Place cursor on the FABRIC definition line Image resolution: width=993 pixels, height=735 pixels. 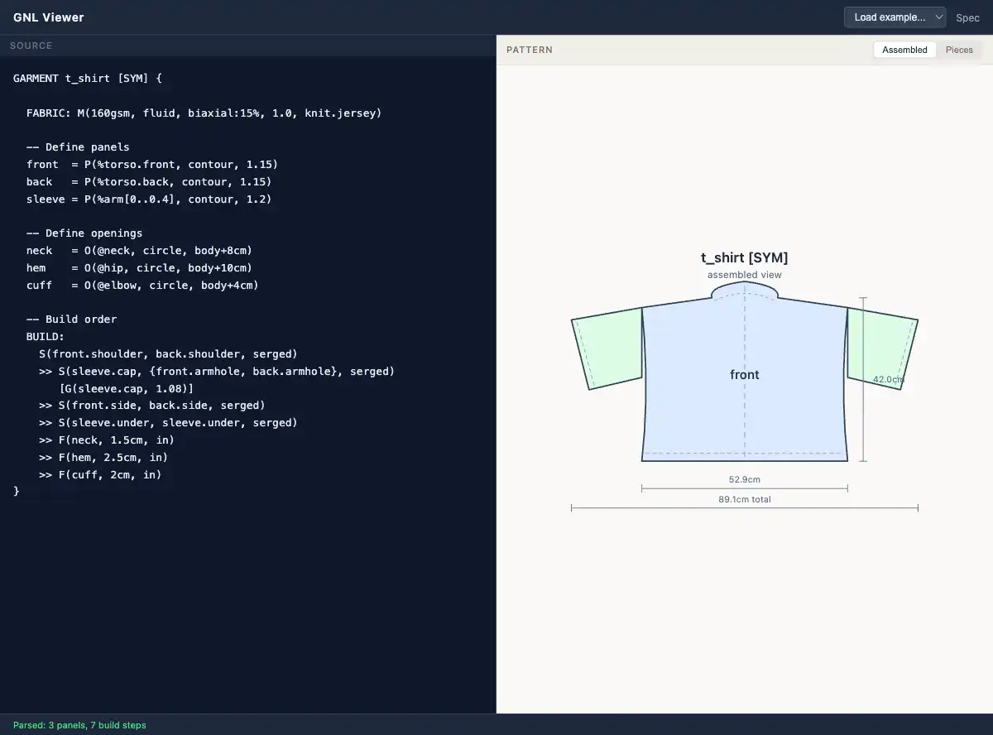click(204, 113)
